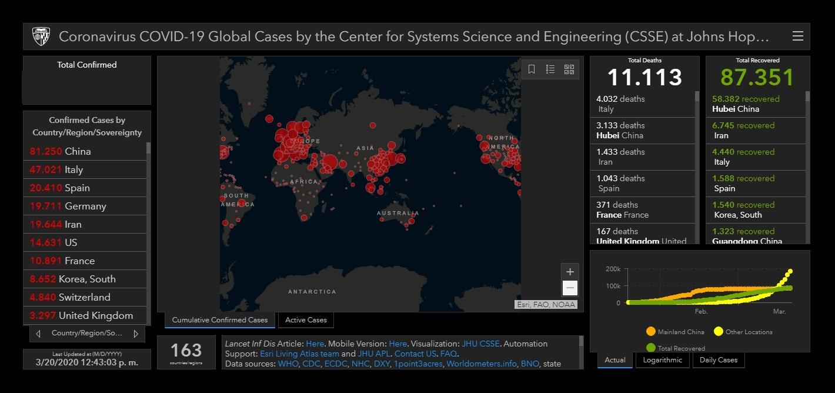Select Italy in confirmed cases list

(x=74, y=169)
